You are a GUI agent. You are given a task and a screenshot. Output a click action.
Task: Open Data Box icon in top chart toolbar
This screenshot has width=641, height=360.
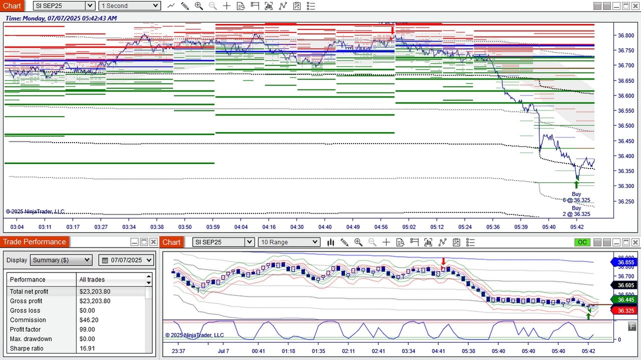coord(241,6)
